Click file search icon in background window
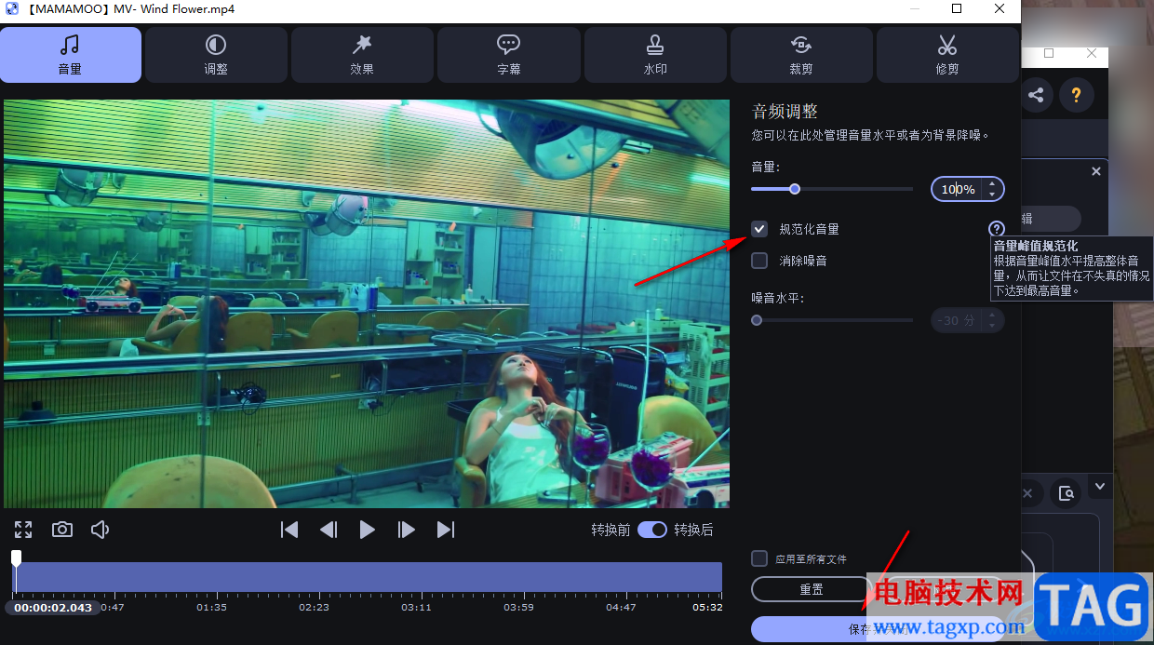The height and width of the screenshot is (645, 1154). (x=1067, y=492)
